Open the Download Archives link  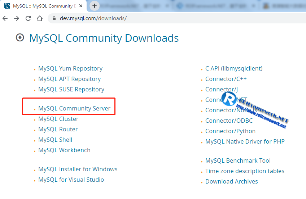[x=231, y=181]
